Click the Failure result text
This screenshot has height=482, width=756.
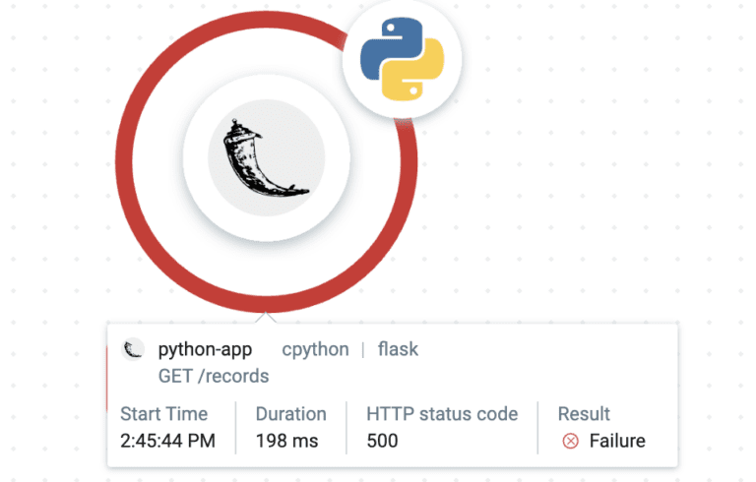617,441
